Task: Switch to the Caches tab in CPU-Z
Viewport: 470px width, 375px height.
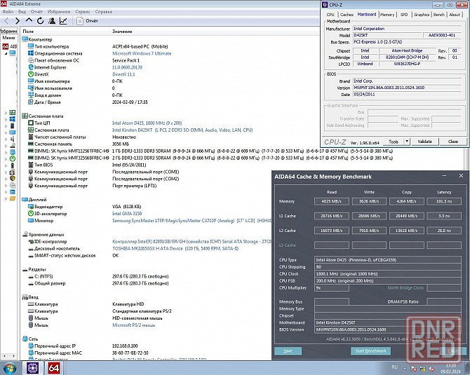Action: pyautogui.click(x=347, y=14)
